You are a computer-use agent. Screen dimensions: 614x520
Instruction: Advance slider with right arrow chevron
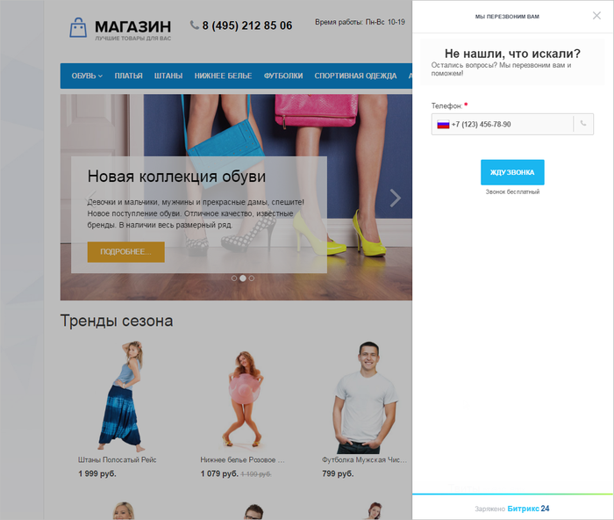coord(395,198)
